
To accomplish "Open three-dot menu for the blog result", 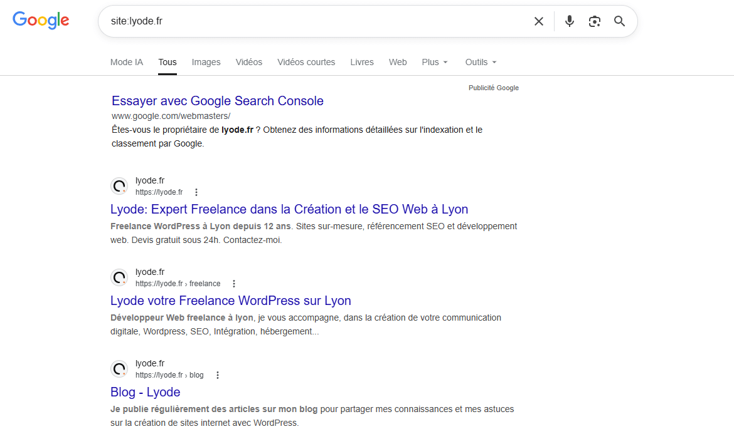I will point(217,375).
